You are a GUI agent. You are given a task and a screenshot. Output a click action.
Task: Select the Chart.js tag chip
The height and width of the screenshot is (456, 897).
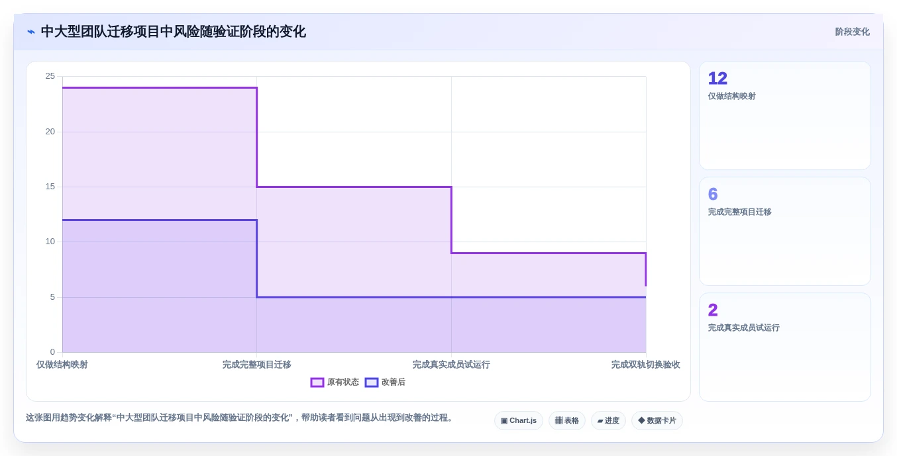tap(519, 421)
